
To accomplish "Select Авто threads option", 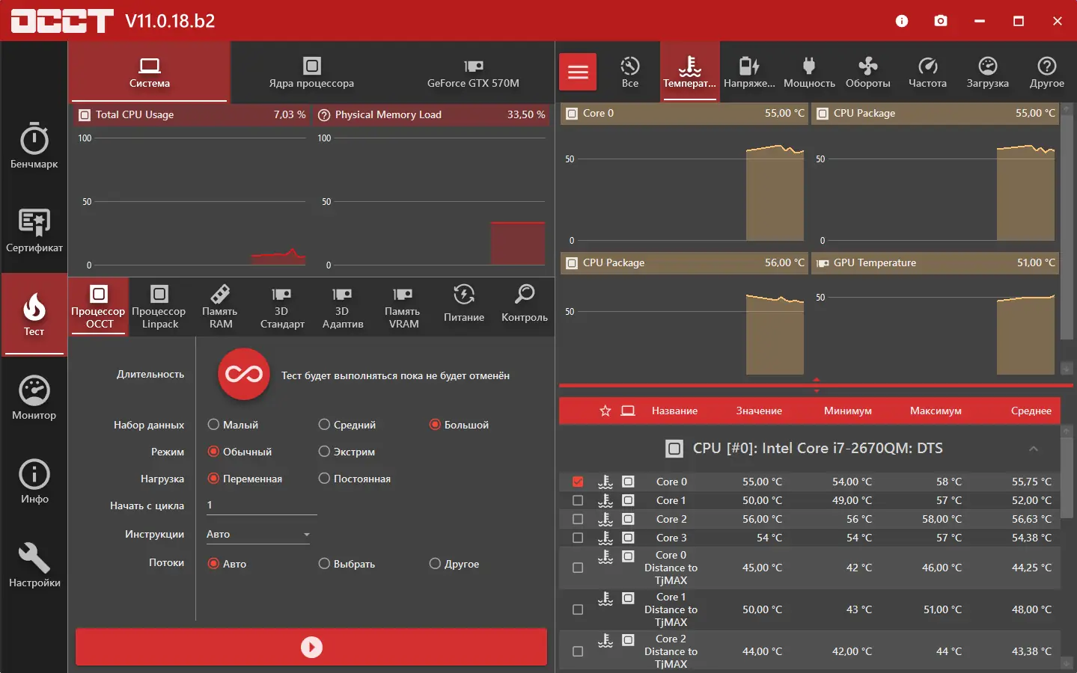I will [227, 564].
